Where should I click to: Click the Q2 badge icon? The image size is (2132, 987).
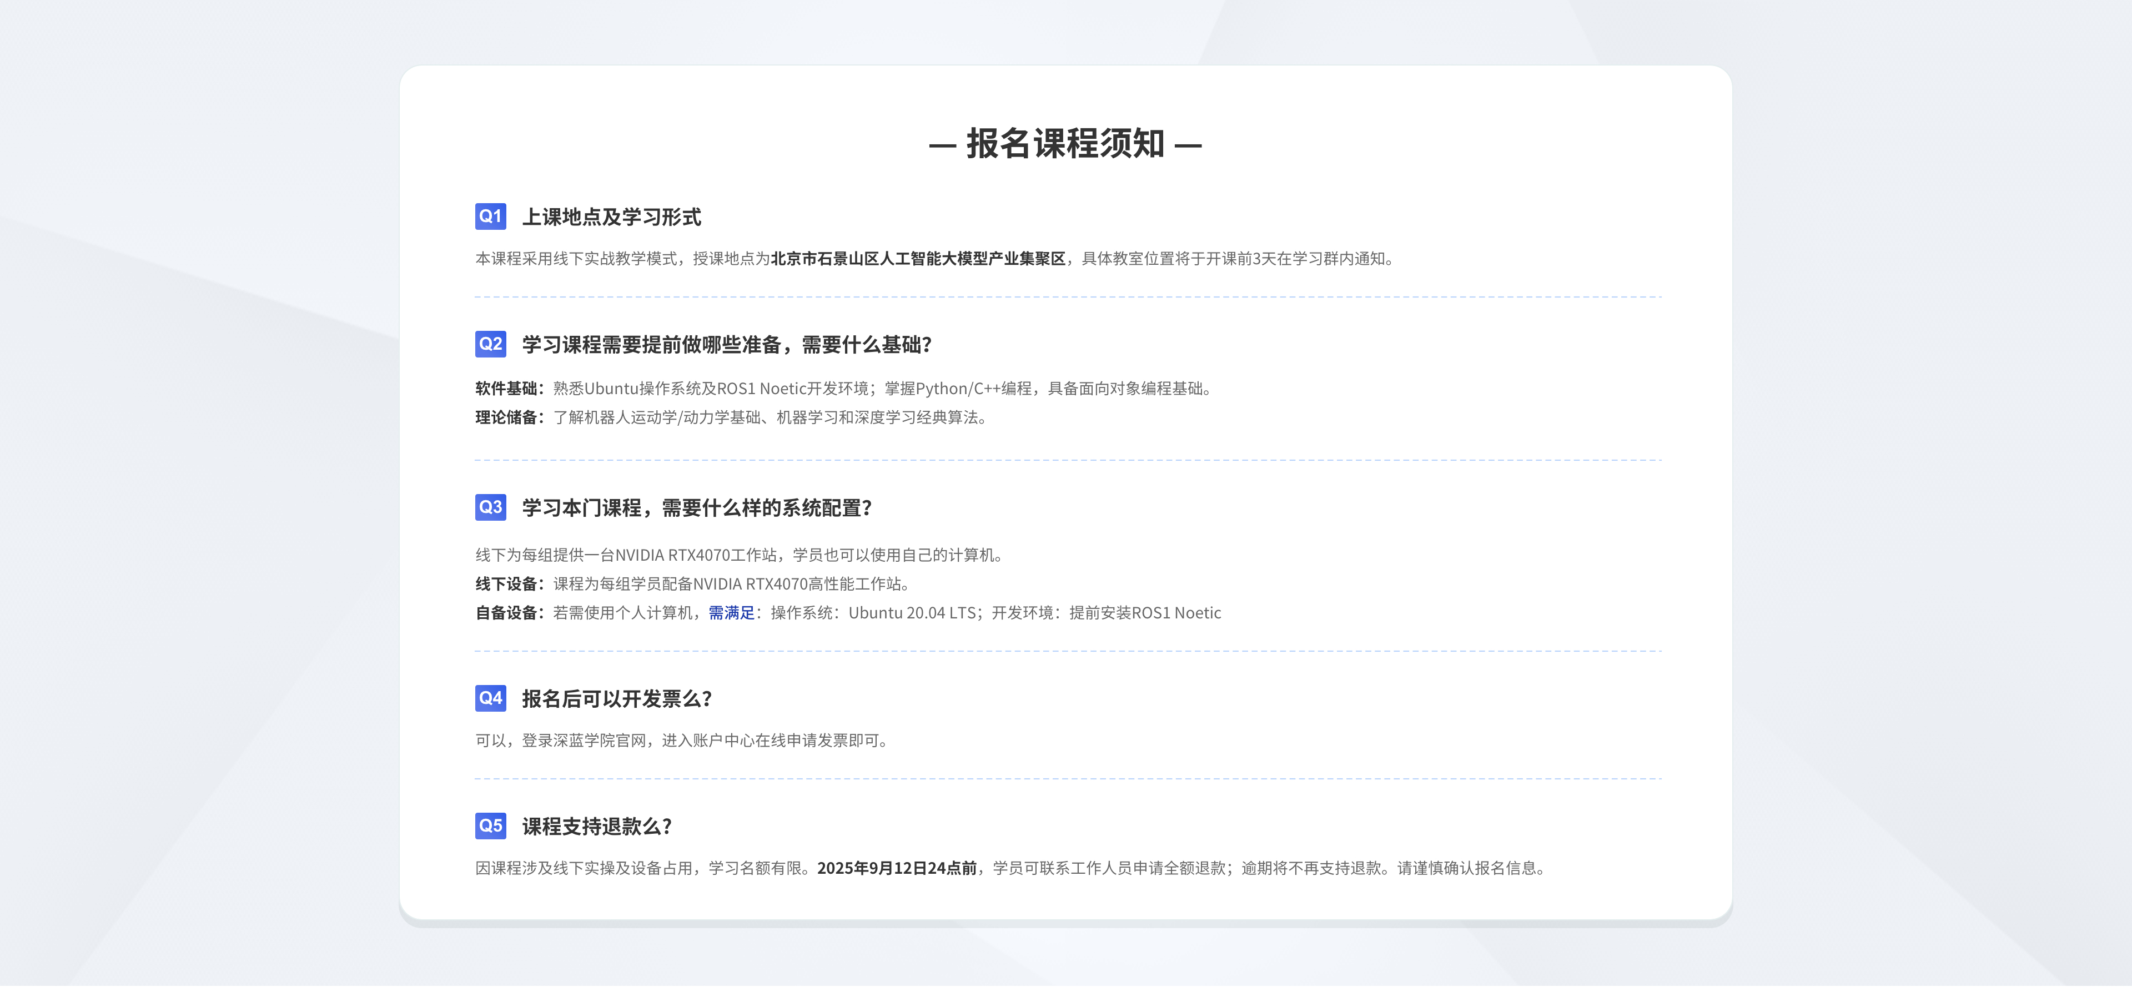[491, 343]
